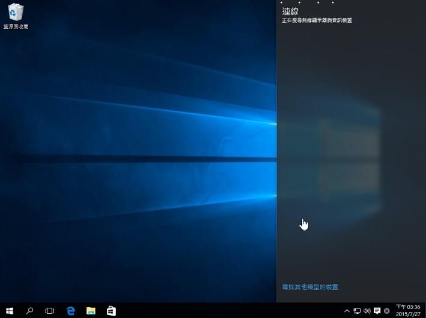Click the circled X tray icon
The image size is (426, 318).
(x=387, y=311)
